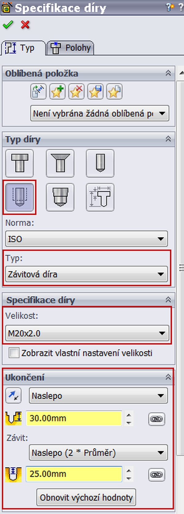Collapse the Typ díry section
The height and width of the screenshot is (514, 184).
(x=168, y=139)
